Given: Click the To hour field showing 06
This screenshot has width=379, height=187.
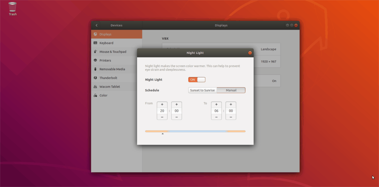Looking at the screenshot, I should (216, 111).
